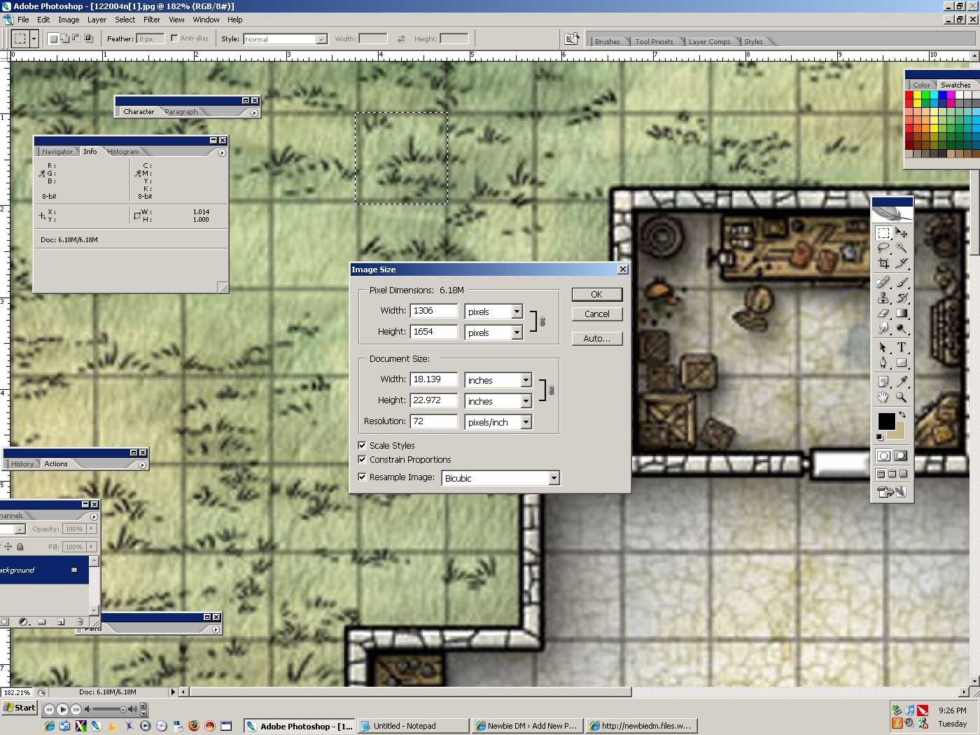
Task: Uncheck Constrain Proportions in Image Size
Action: coord(362,459)
